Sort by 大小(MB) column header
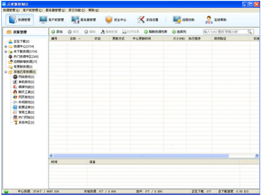Image resolution: width=261 pixels, height=196 pixels. point(175,39)
